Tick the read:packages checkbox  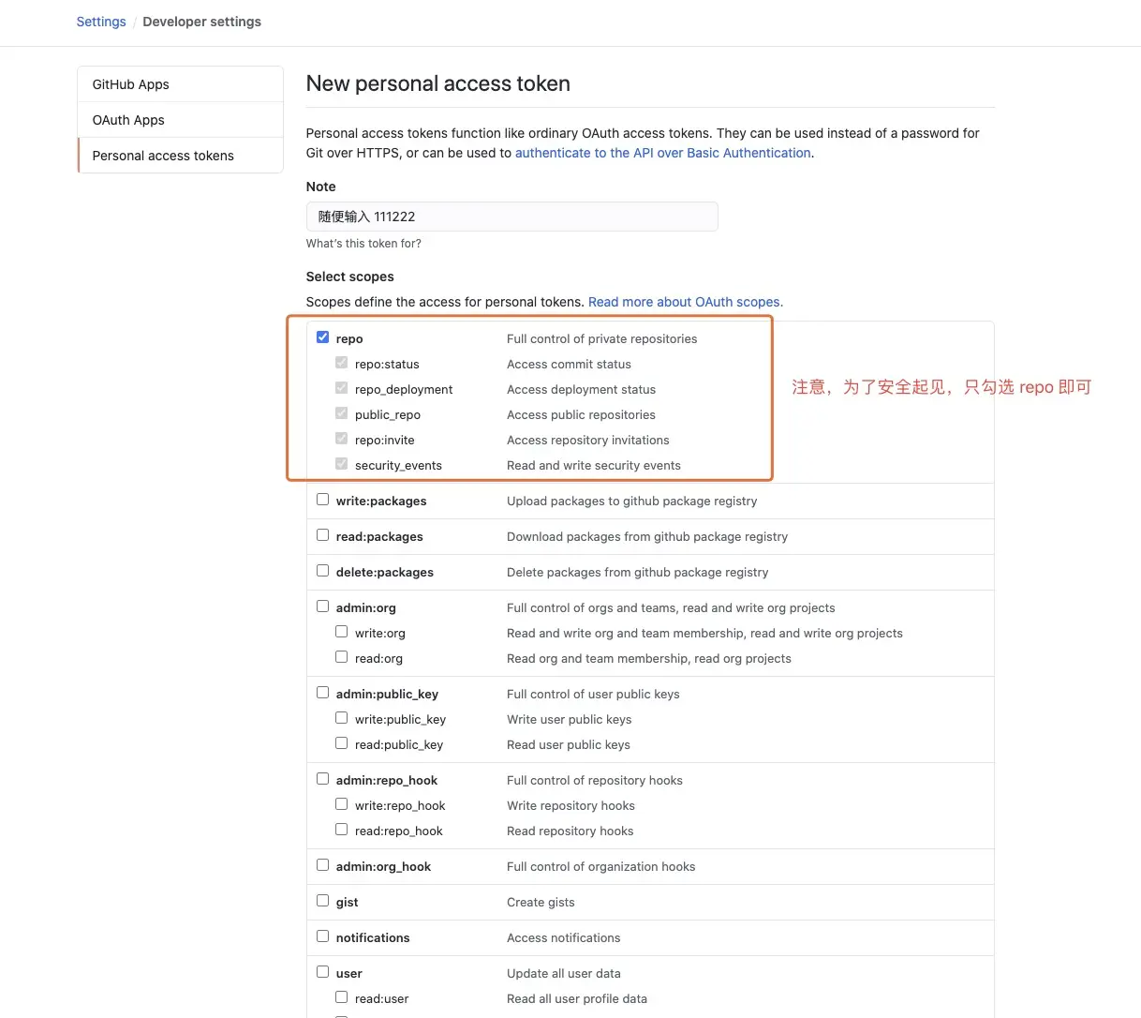[322, 535]
